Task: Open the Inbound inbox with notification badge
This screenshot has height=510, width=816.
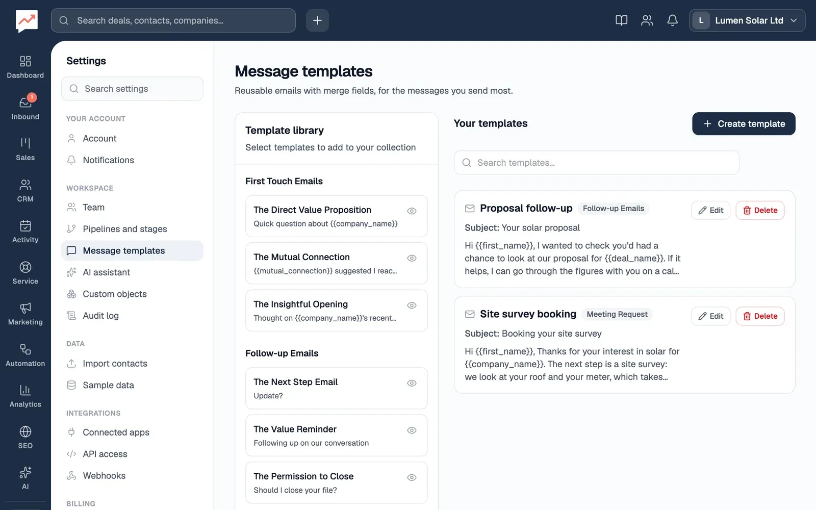Action: click(25, 109)
